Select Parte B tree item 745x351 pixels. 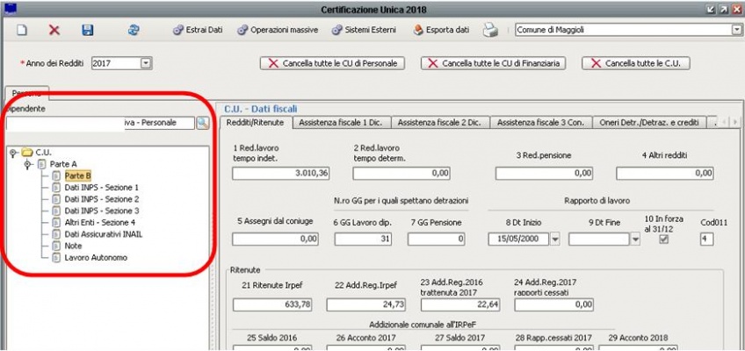point(78,176)
